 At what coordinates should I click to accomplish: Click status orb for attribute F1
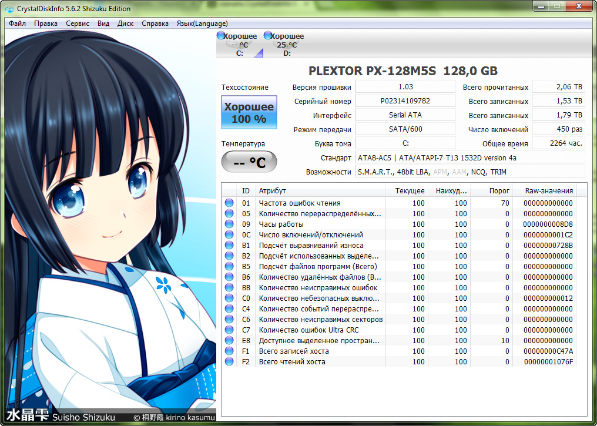pos(229,351)
